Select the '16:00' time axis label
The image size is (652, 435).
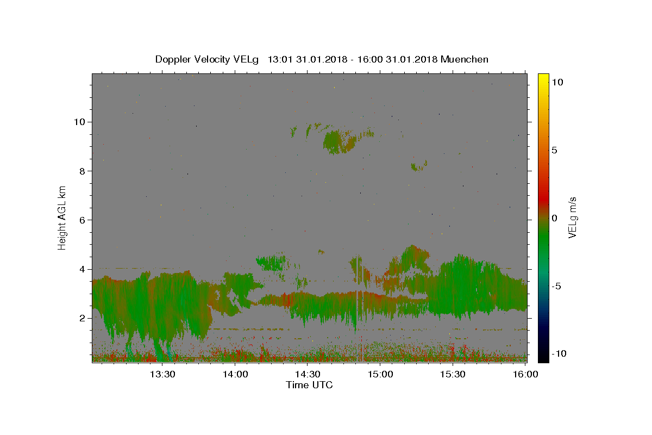tap(525, 375)
